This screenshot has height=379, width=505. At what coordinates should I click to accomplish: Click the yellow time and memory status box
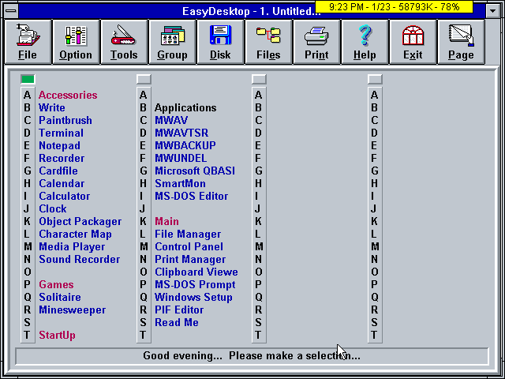[394, 6]
